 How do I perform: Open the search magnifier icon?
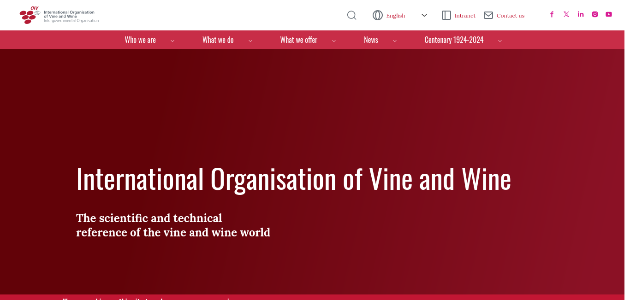(351, 15)
